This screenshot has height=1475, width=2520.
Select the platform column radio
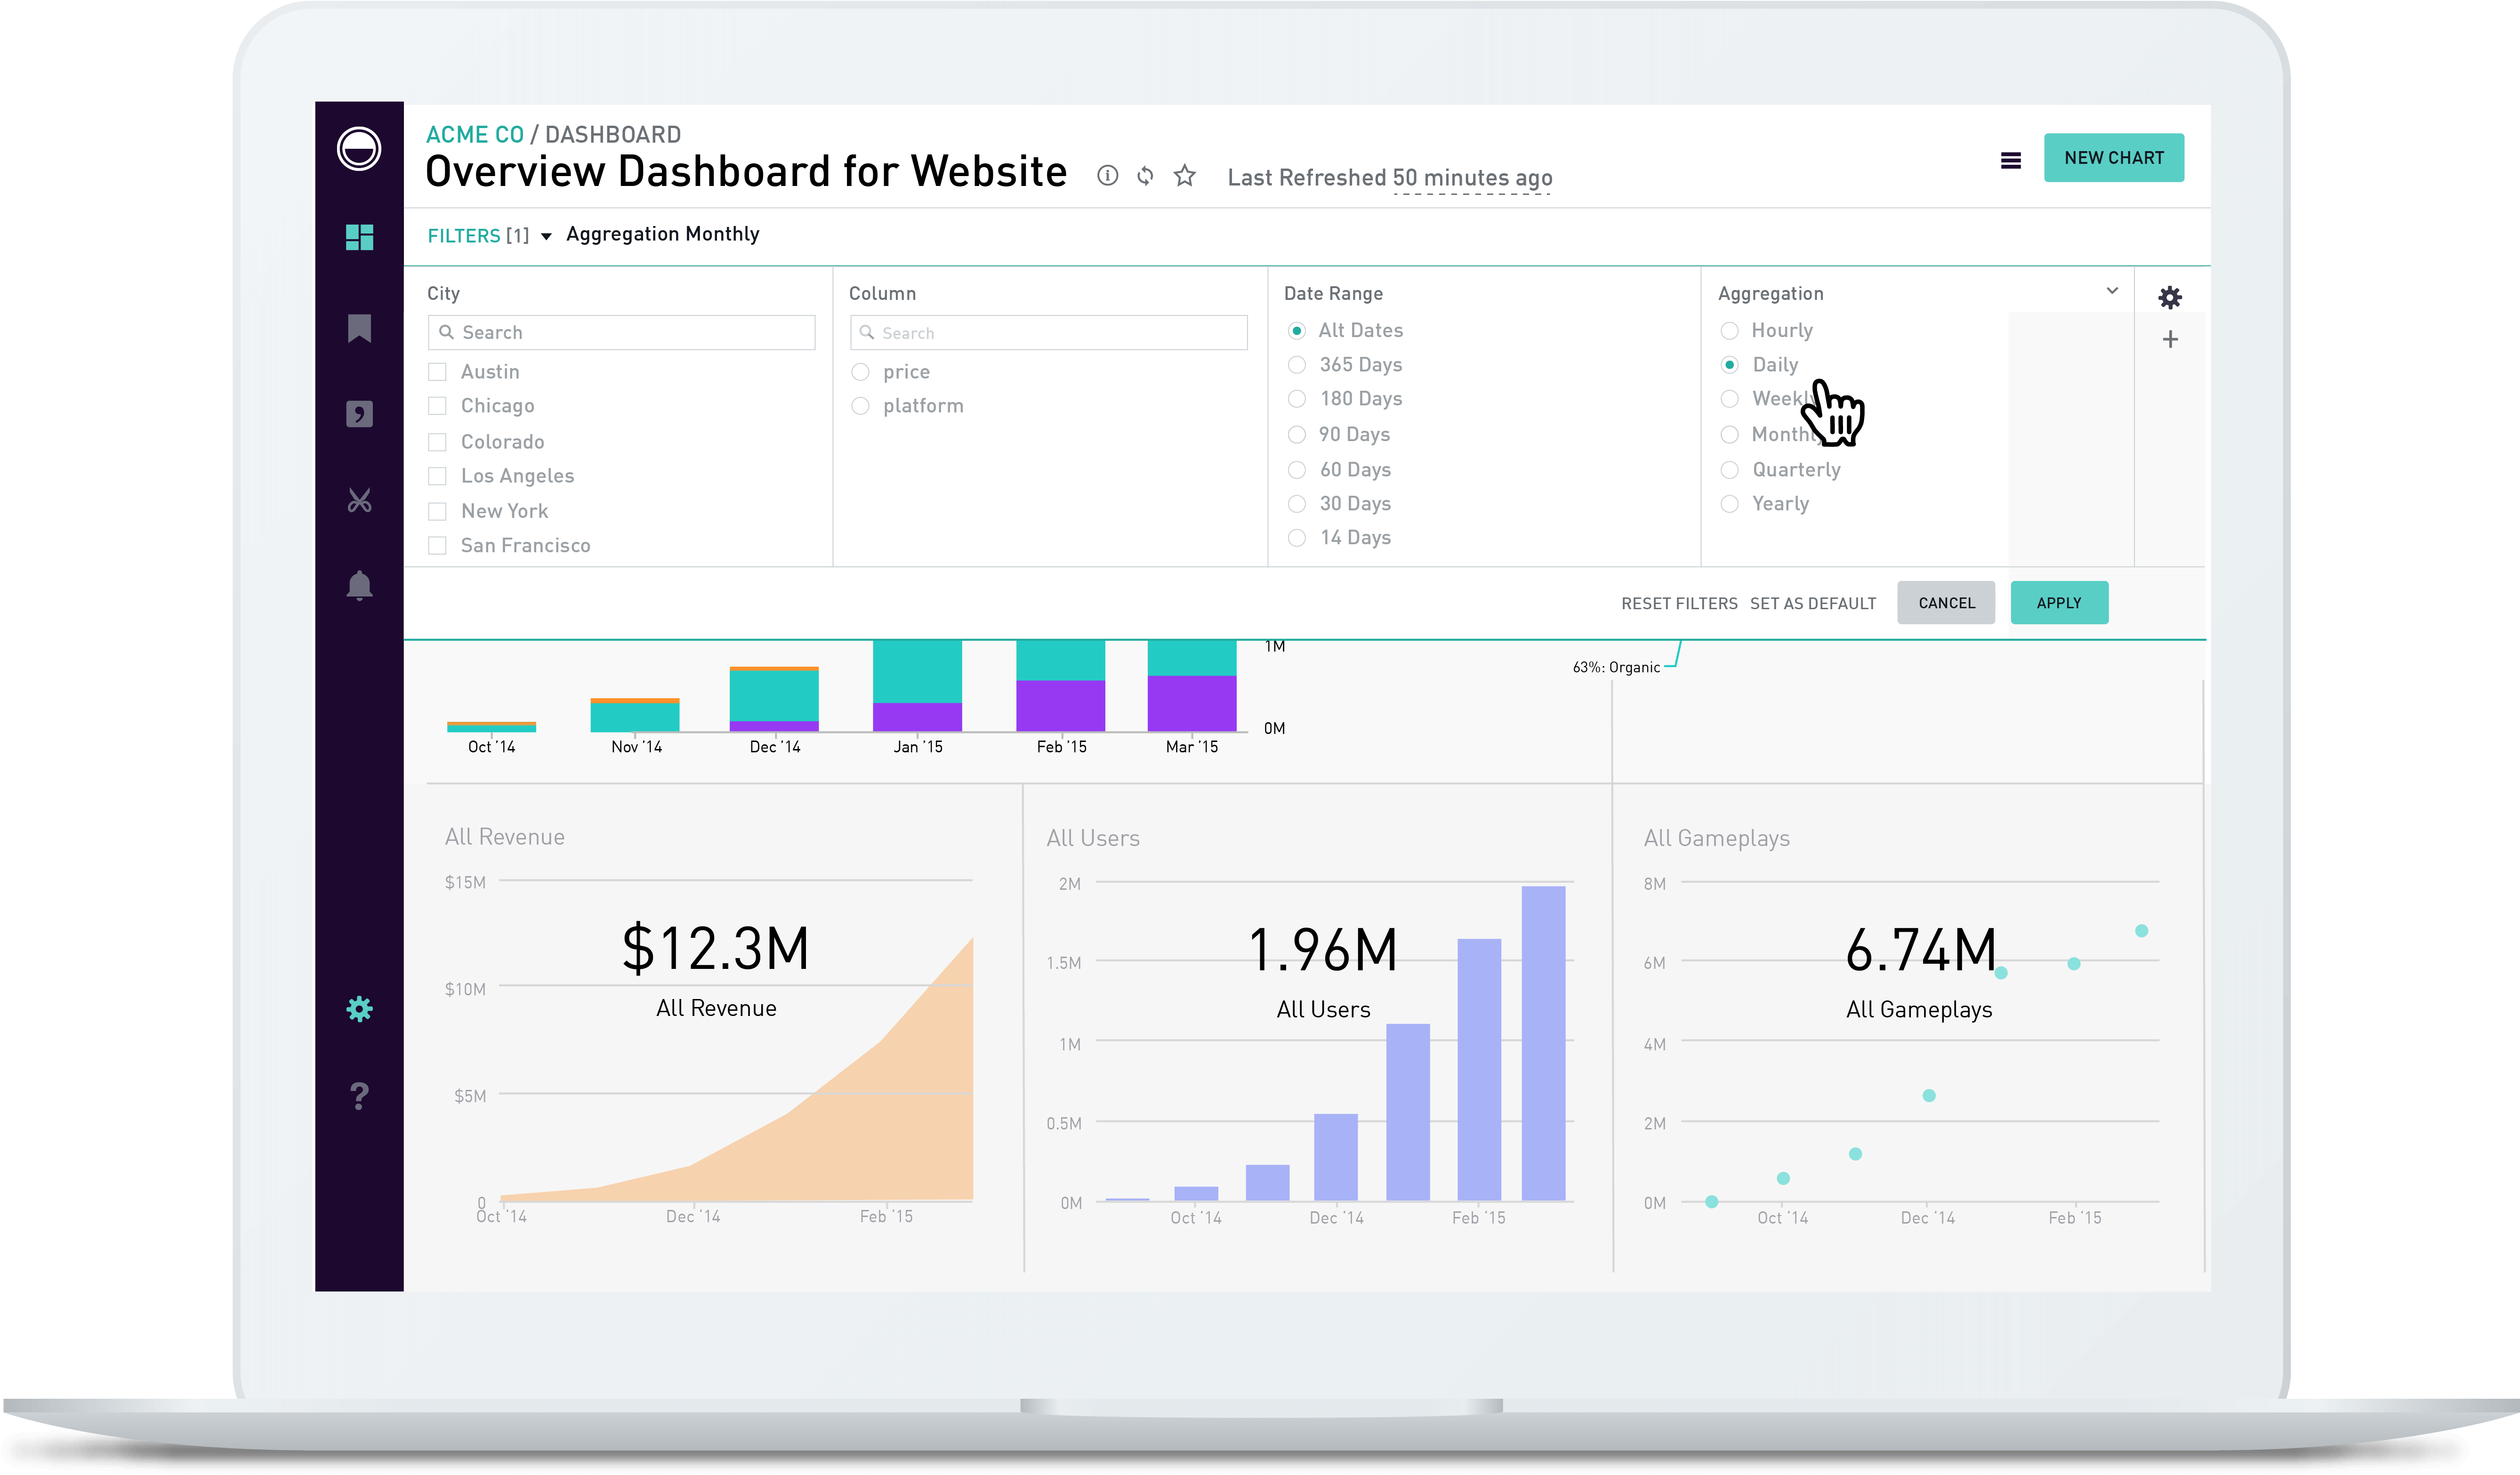click(860, 406)
